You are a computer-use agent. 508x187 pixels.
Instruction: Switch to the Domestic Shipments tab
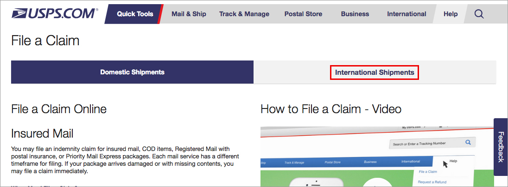click(132, 72)
